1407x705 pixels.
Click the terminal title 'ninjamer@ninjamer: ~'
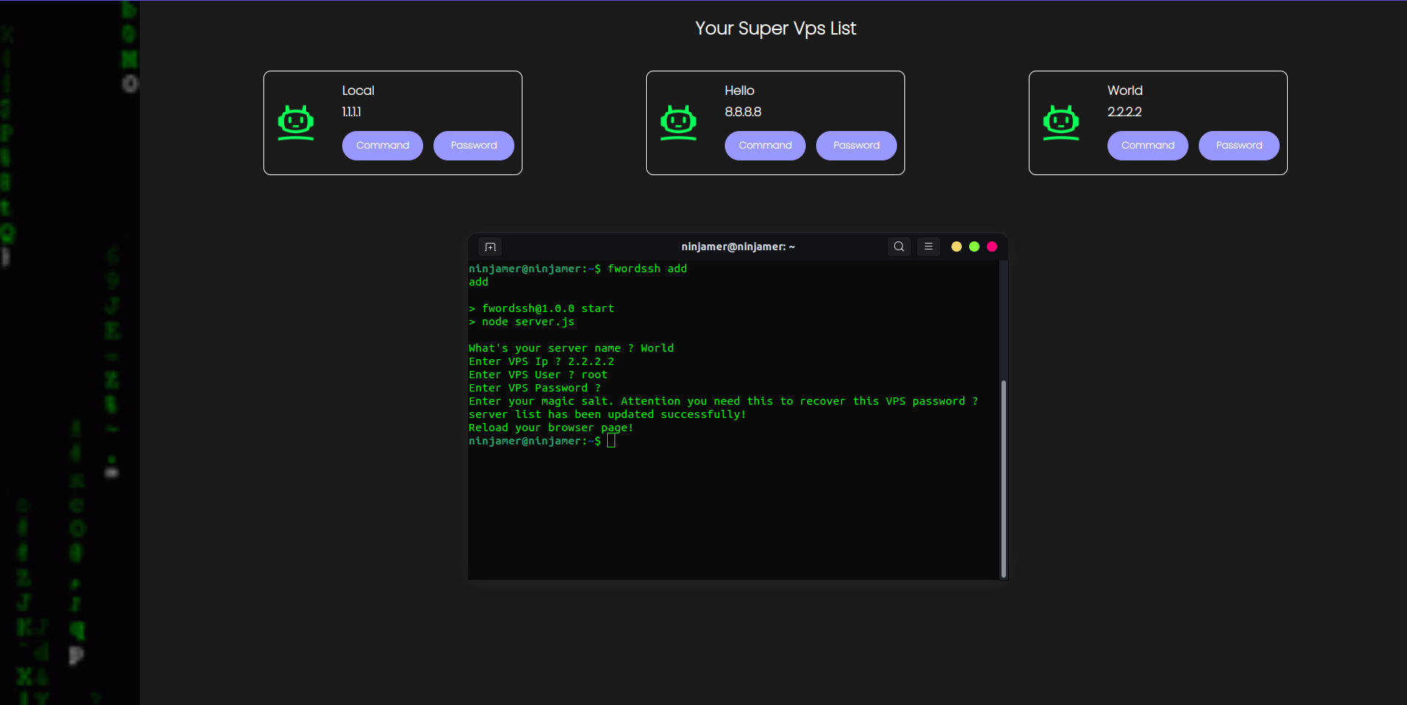point(738,247)
